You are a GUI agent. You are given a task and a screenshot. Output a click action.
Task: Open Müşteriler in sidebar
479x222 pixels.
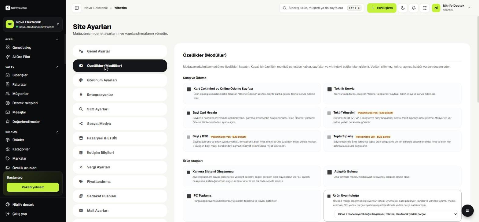point(33,94)
